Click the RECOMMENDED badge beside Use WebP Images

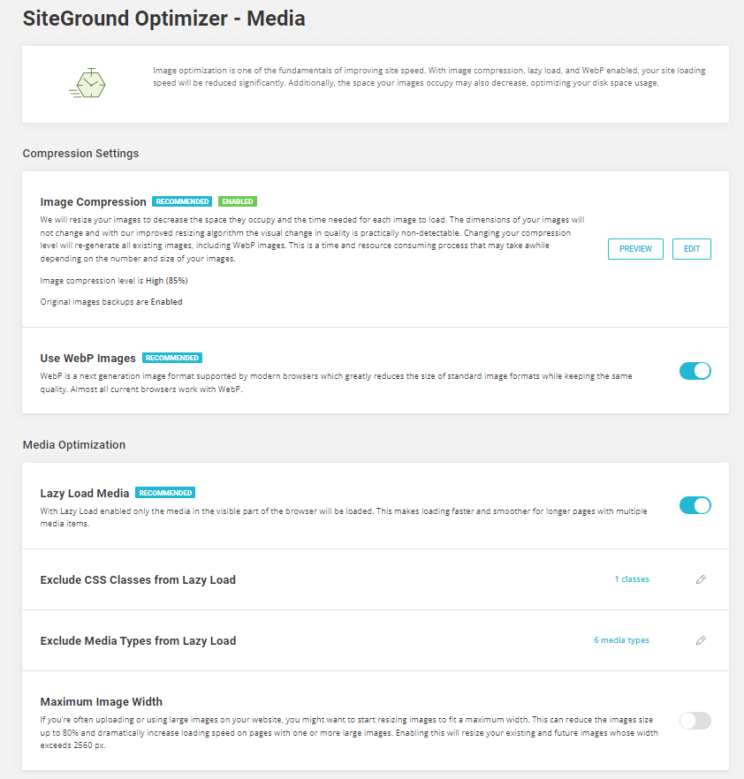point(172,358)
